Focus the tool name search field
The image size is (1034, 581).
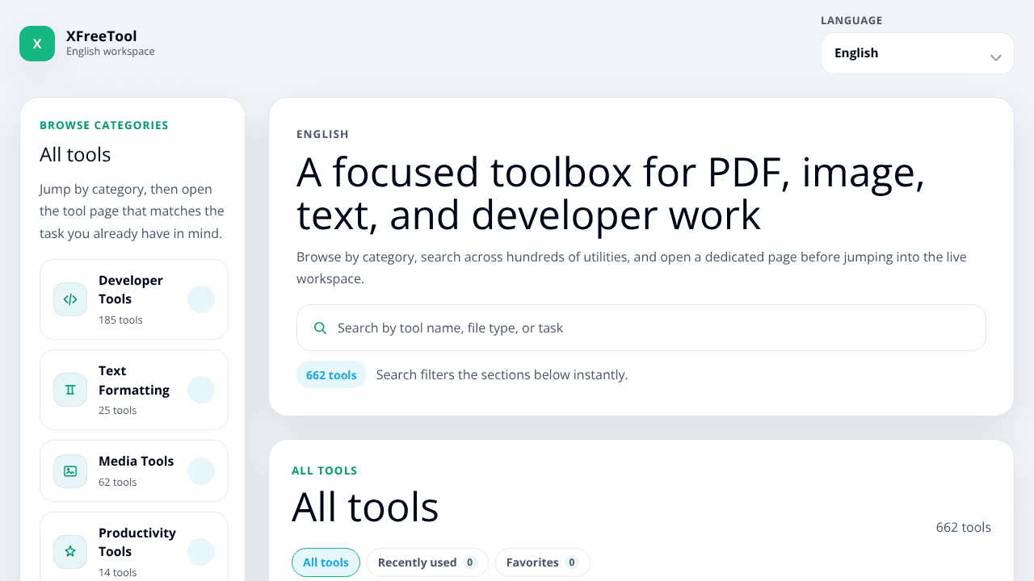(641, 328)
